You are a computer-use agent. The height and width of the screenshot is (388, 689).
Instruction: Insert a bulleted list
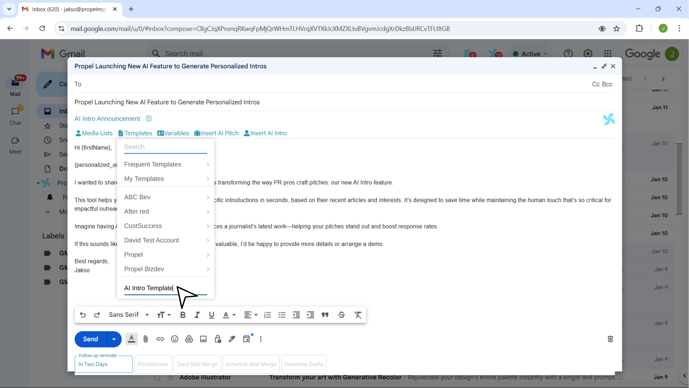click(x=282, y=315)
